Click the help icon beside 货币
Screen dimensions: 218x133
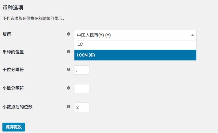69,34
